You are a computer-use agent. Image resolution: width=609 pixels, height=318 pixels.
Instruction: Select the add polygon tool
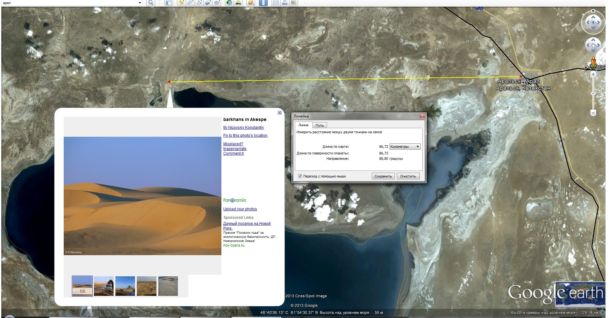(x=190, y=3)
